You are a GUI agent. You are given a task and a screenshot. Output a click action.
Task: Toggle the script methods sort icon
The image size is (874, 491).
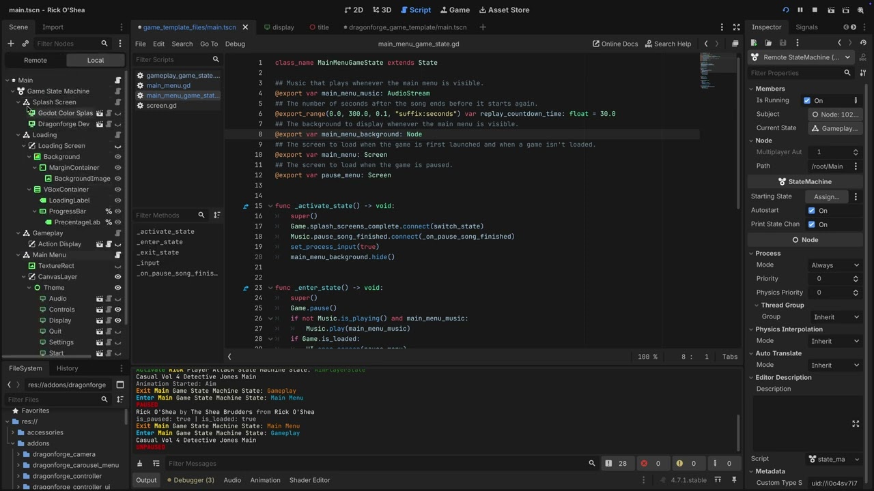(x=216, y=215)
